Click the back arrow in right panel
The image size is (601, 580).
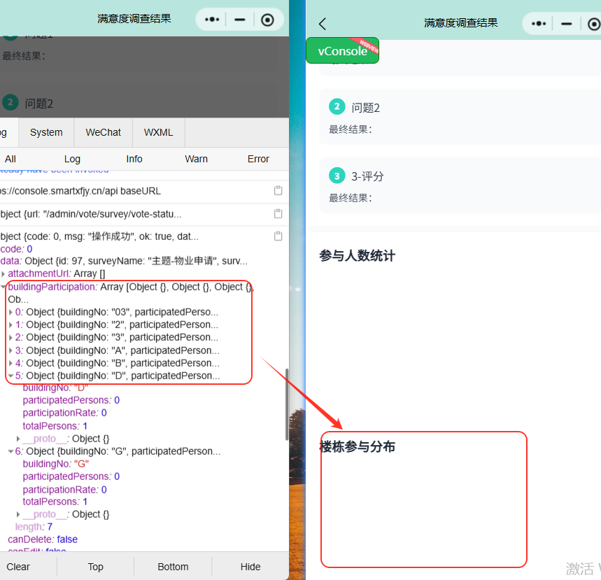323,23
